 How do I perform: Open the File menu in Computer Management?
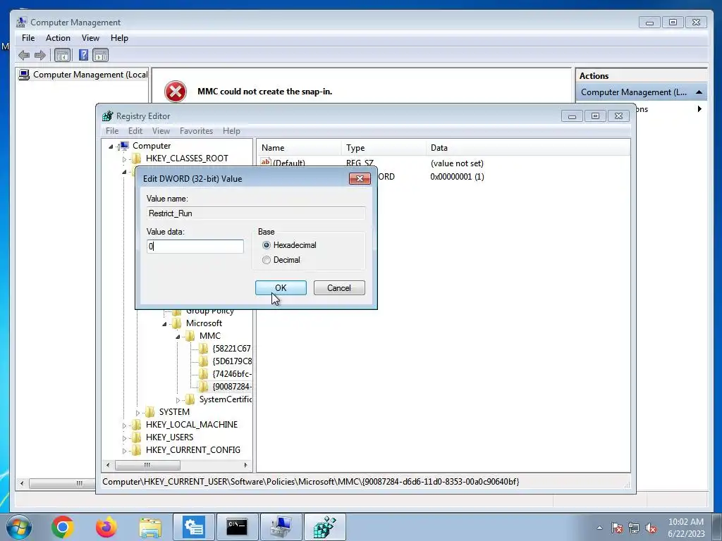point(28,38)
